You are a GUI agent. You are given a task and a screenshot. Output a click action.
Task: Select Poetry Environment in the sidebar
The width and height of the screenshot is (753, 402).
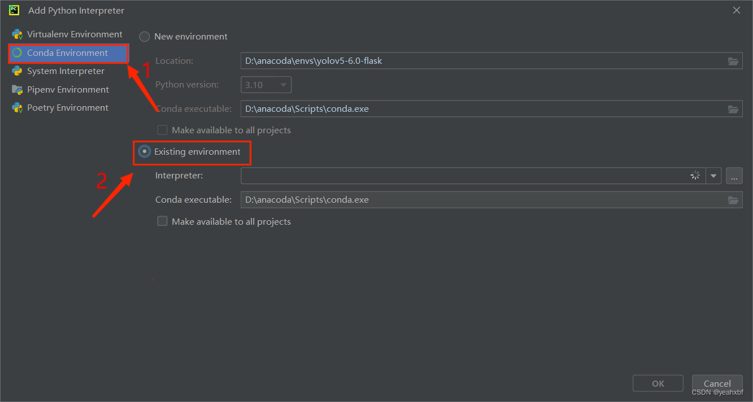point(67,108)
